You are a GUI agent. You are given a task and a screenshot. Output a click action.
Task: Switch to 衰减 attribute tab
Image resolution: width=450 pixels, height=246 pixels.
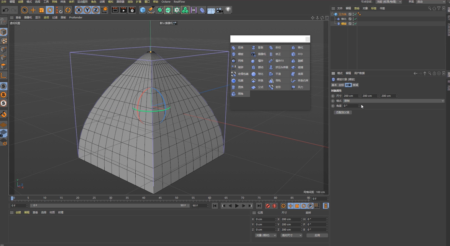(355, 85)
